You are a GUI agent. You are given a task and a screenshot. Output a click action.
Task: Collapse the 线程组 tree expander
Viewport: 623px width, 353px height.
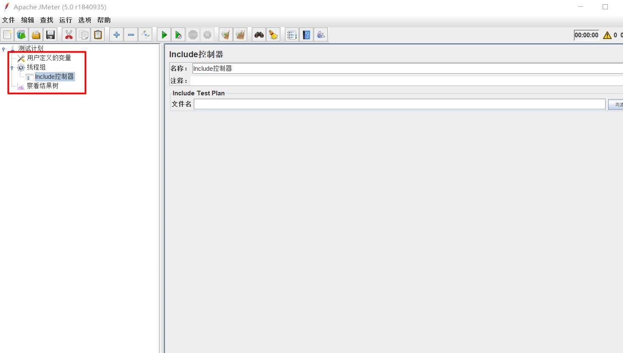pos(12,68)
